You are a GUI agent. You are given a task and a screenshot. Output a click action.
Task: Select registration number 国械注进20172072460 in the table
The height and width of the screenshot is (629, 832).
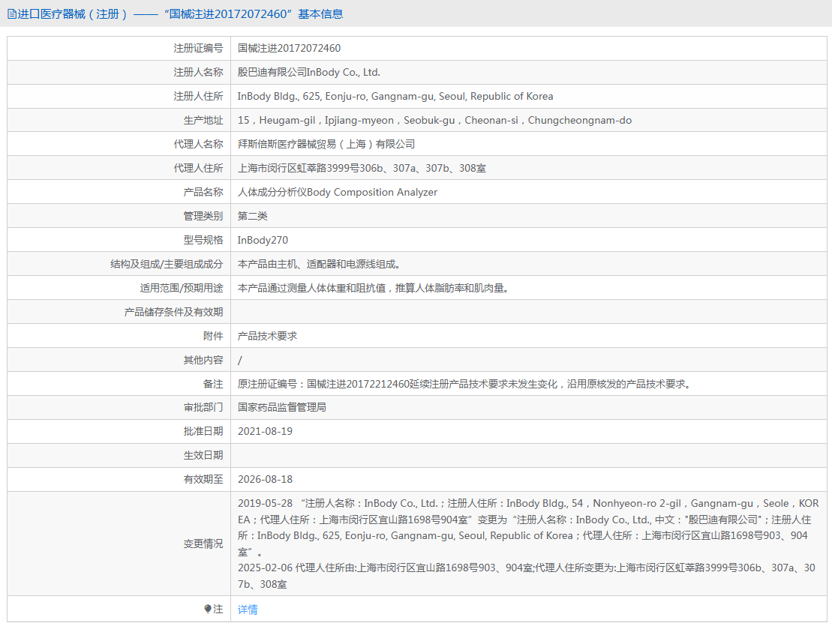click(x=289, y=48)
